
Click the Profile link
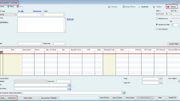[21, 11]
